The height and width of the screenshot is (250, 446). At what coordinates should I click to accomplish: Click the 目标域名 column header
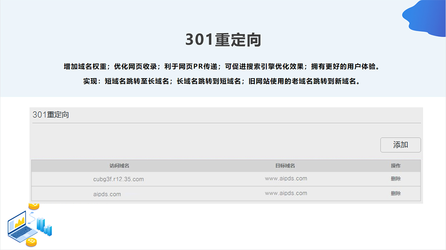tap(285, 166)
